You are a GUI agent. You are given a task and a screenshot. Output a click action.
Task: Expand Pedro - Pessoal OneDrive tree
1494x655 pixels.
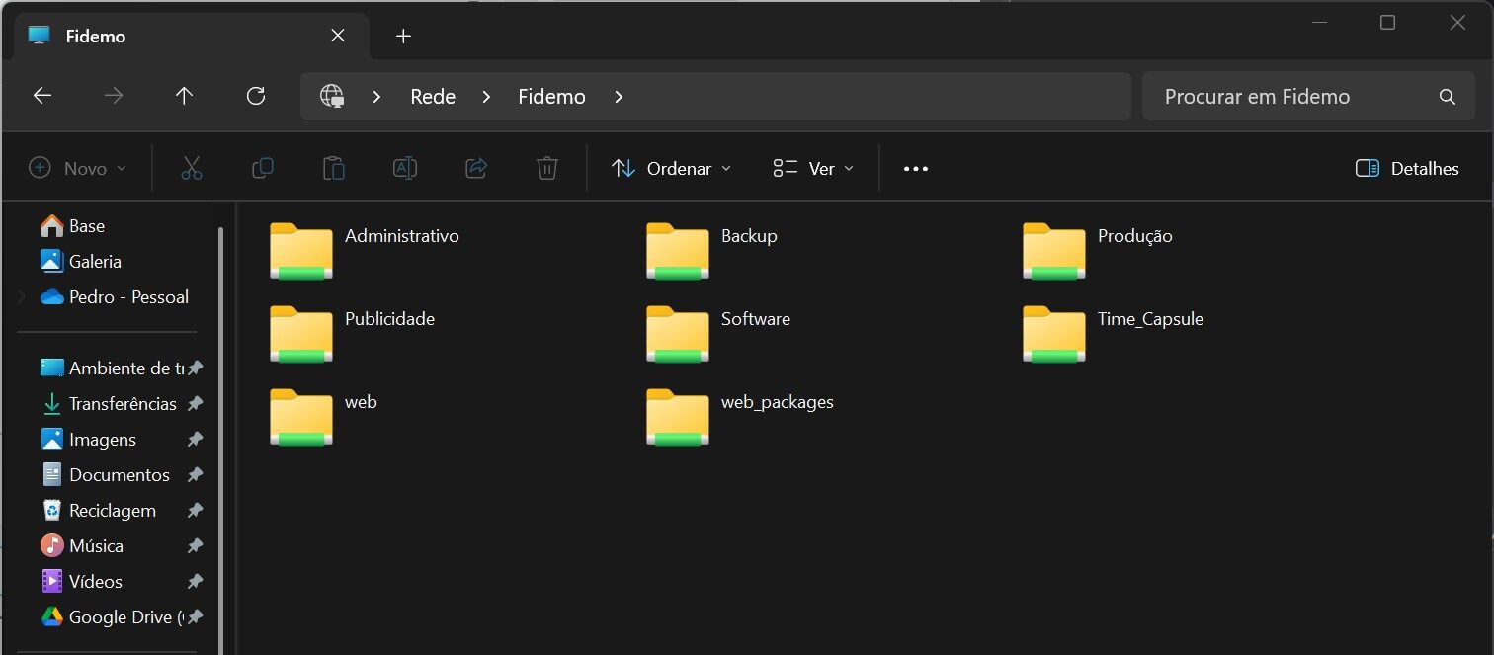tap(21, 297)
